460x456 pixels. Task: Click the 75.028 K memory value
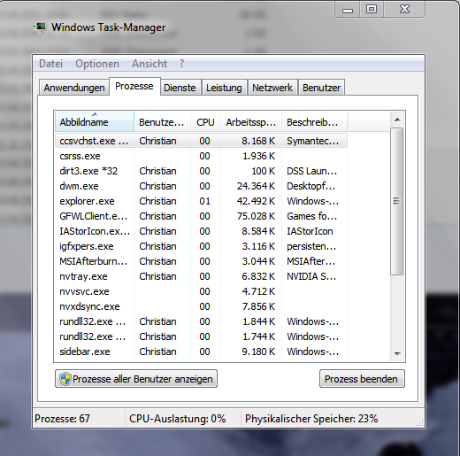tap(256, 216)
